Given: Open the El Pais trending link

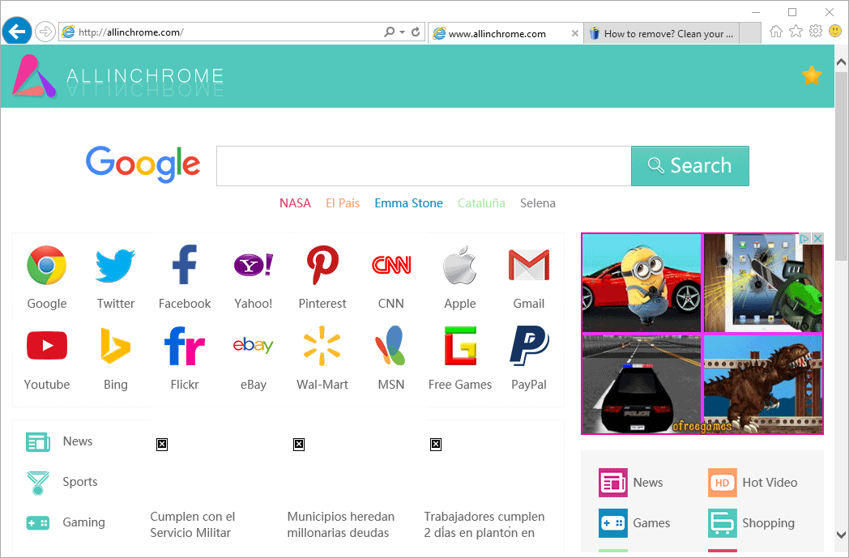Looking at the screenshot, I should pyautogui.click(x=343, y=203).
